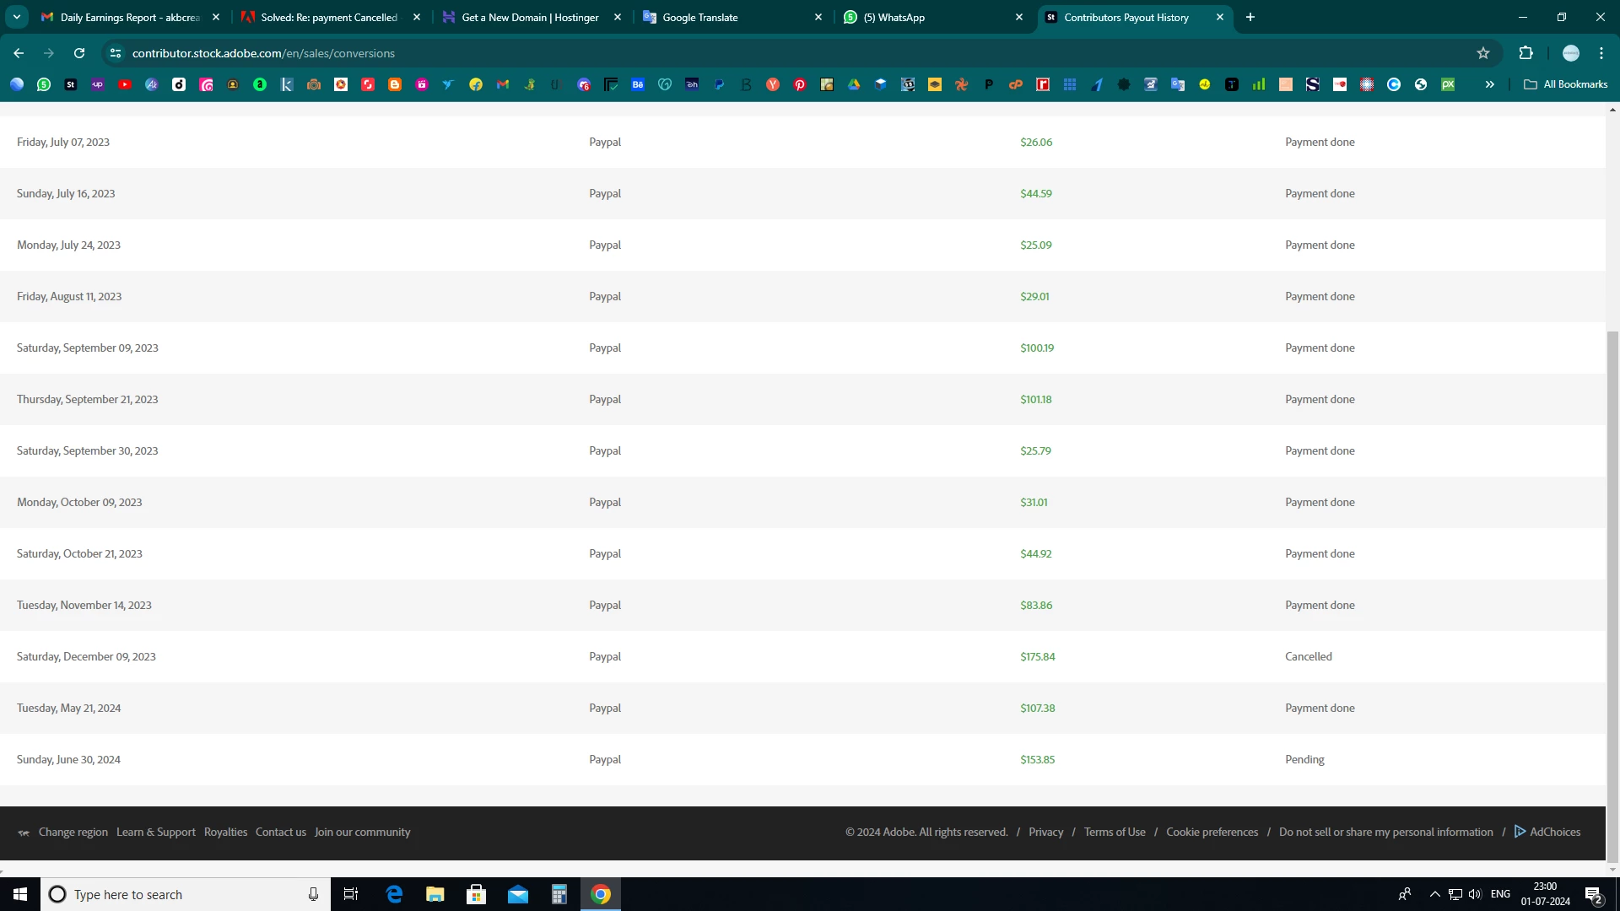Expand the tab search dropdown arrow
The width and height of the screenshot is (1620, 911).
click(17, 17)
